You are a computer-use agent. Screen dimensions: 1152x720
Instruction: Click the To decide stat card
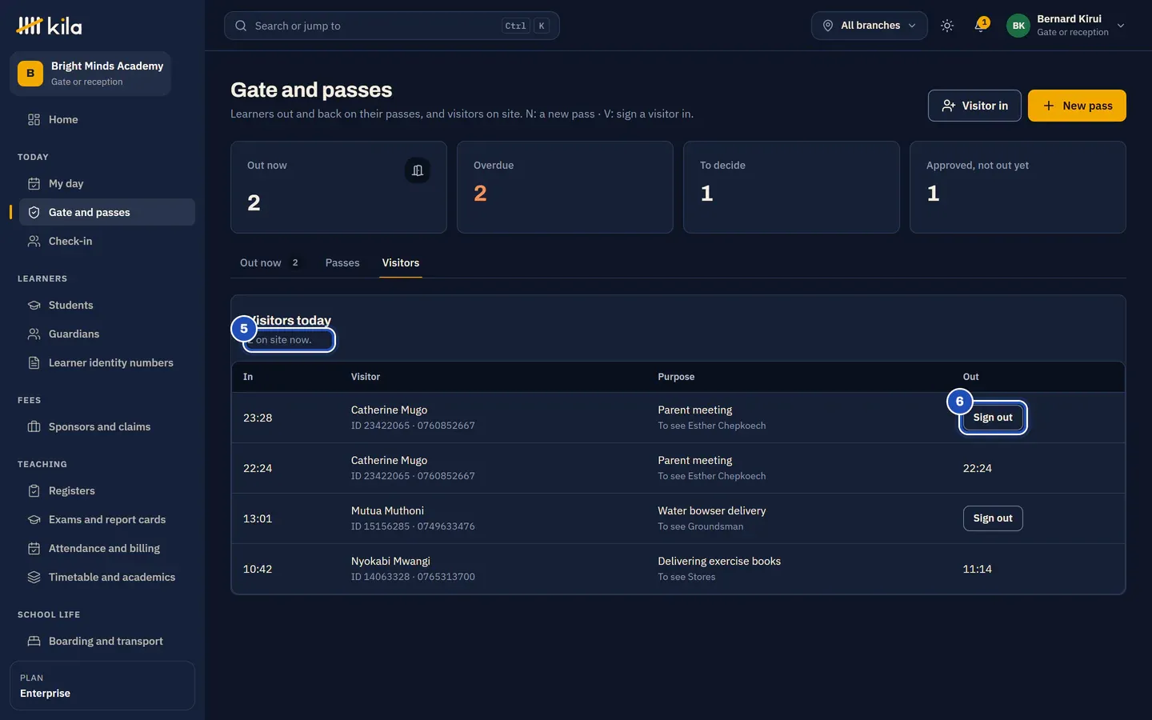791,187
